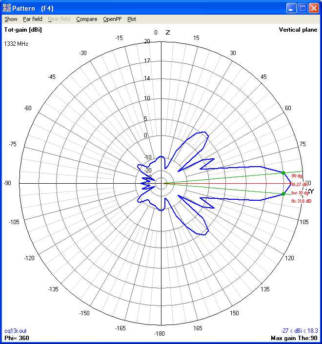Click the lower green beamwidth marker dot
This screenshot has height=344, width=322.
point(283,194)
